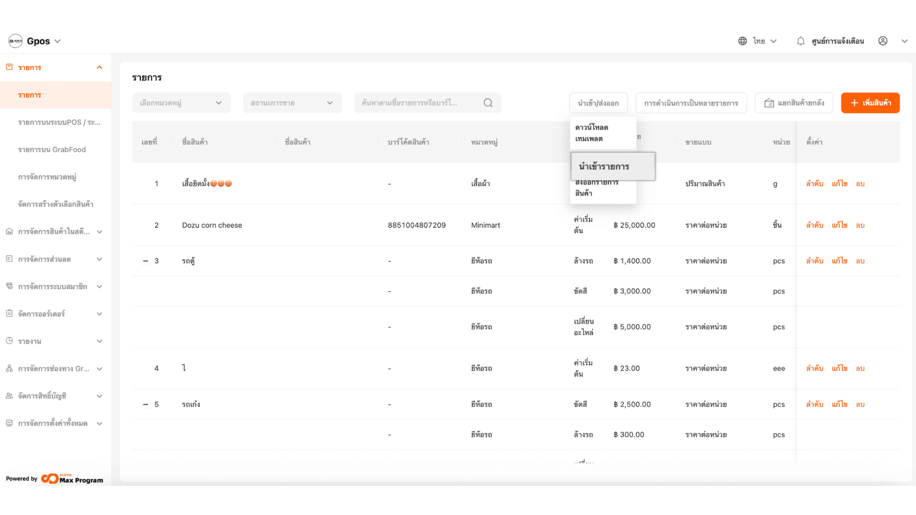Image resolution: width=916 pixels, height=515 pixels.
Task: Click แก้ไข link for Dozu corn cheese
Action: click(x=839, y=225)
